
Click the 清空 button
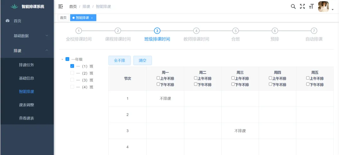pos(143,60)
